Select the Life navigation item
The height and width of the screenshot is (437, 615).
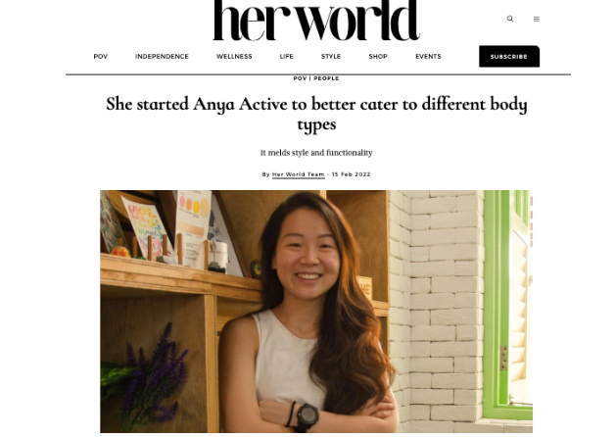coord(286,57)
